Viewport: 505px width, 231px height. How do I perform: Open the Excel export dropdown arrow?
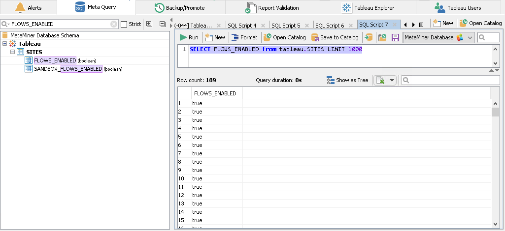[x=392, y=80]
